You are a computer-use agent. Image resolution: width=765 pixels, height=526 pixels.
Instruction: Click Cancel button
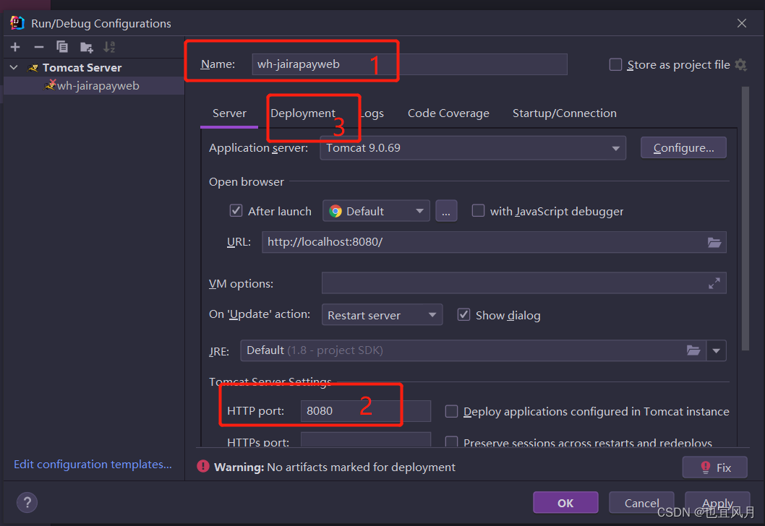pyautogui.click(x=641, y=503)
